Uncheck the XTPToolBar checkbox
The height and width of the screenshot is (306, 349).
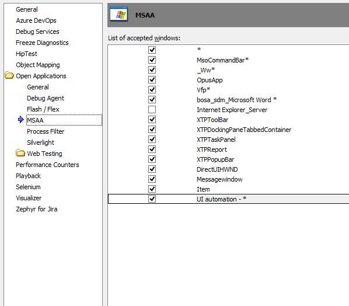152,119
